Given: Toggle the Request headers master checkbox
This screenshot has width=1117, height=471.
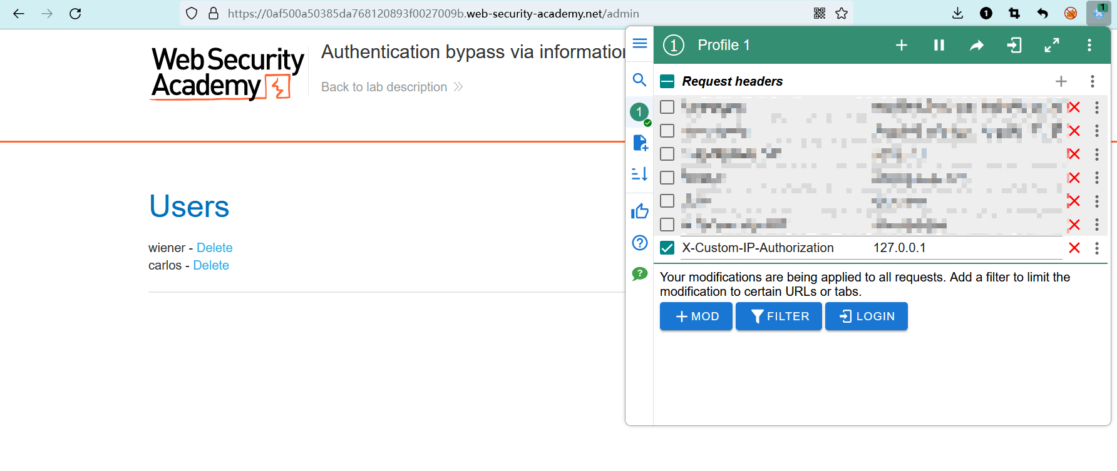Looking at the screenshot, I should (667, 81).
